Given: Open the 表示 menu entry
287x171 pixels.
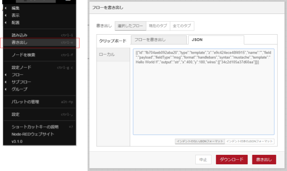Looking at the screenshot, I should coord(40,15).
